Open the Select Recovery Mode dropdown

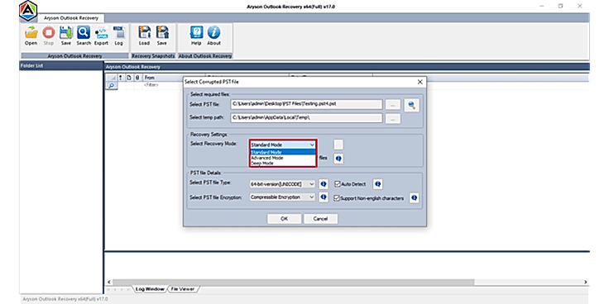click(283, 145)
